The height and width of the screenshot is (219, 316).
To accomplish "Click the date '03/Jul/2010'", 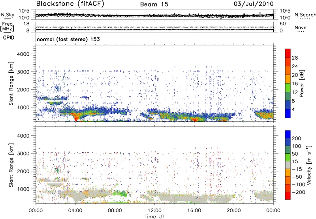I will tap(254, 4).
